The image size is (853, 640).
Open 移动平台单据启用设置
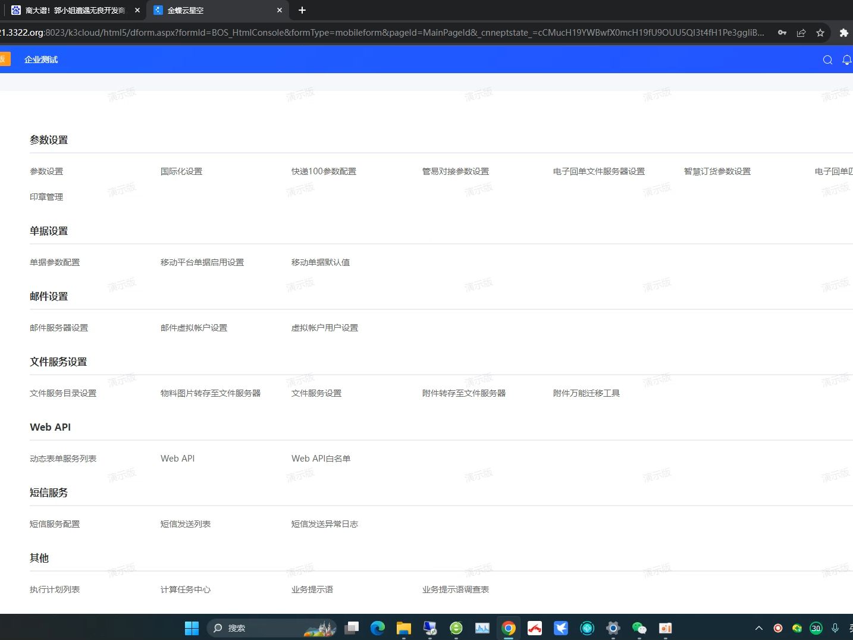[x=202, y=262]
